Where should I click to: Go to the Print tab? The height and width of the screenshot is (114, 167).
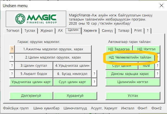coord(138,31)
